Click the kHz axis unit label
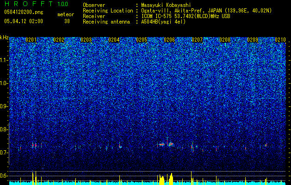This screenshot has width=291, height=185. (x=4, y=37)
